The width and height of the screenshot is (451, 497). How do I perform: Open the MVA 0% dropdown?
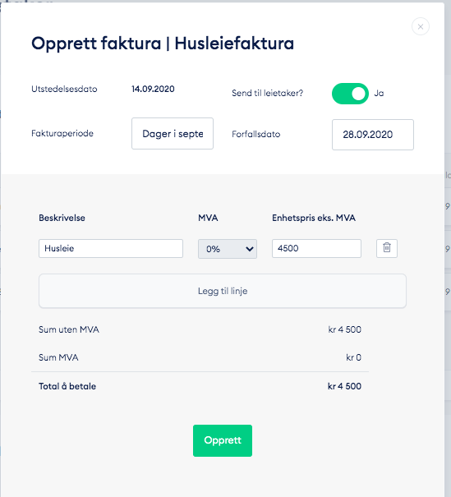click(228, 249)
